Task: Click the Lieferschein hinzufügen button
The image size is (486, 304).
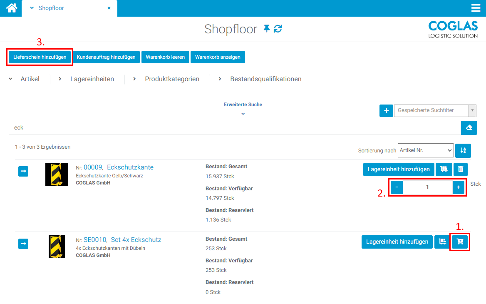Action: 40,57
